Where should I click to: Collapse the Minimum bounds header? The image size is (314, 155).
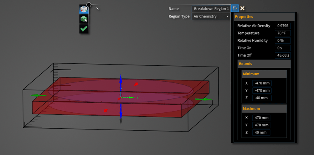pos(264,74)
